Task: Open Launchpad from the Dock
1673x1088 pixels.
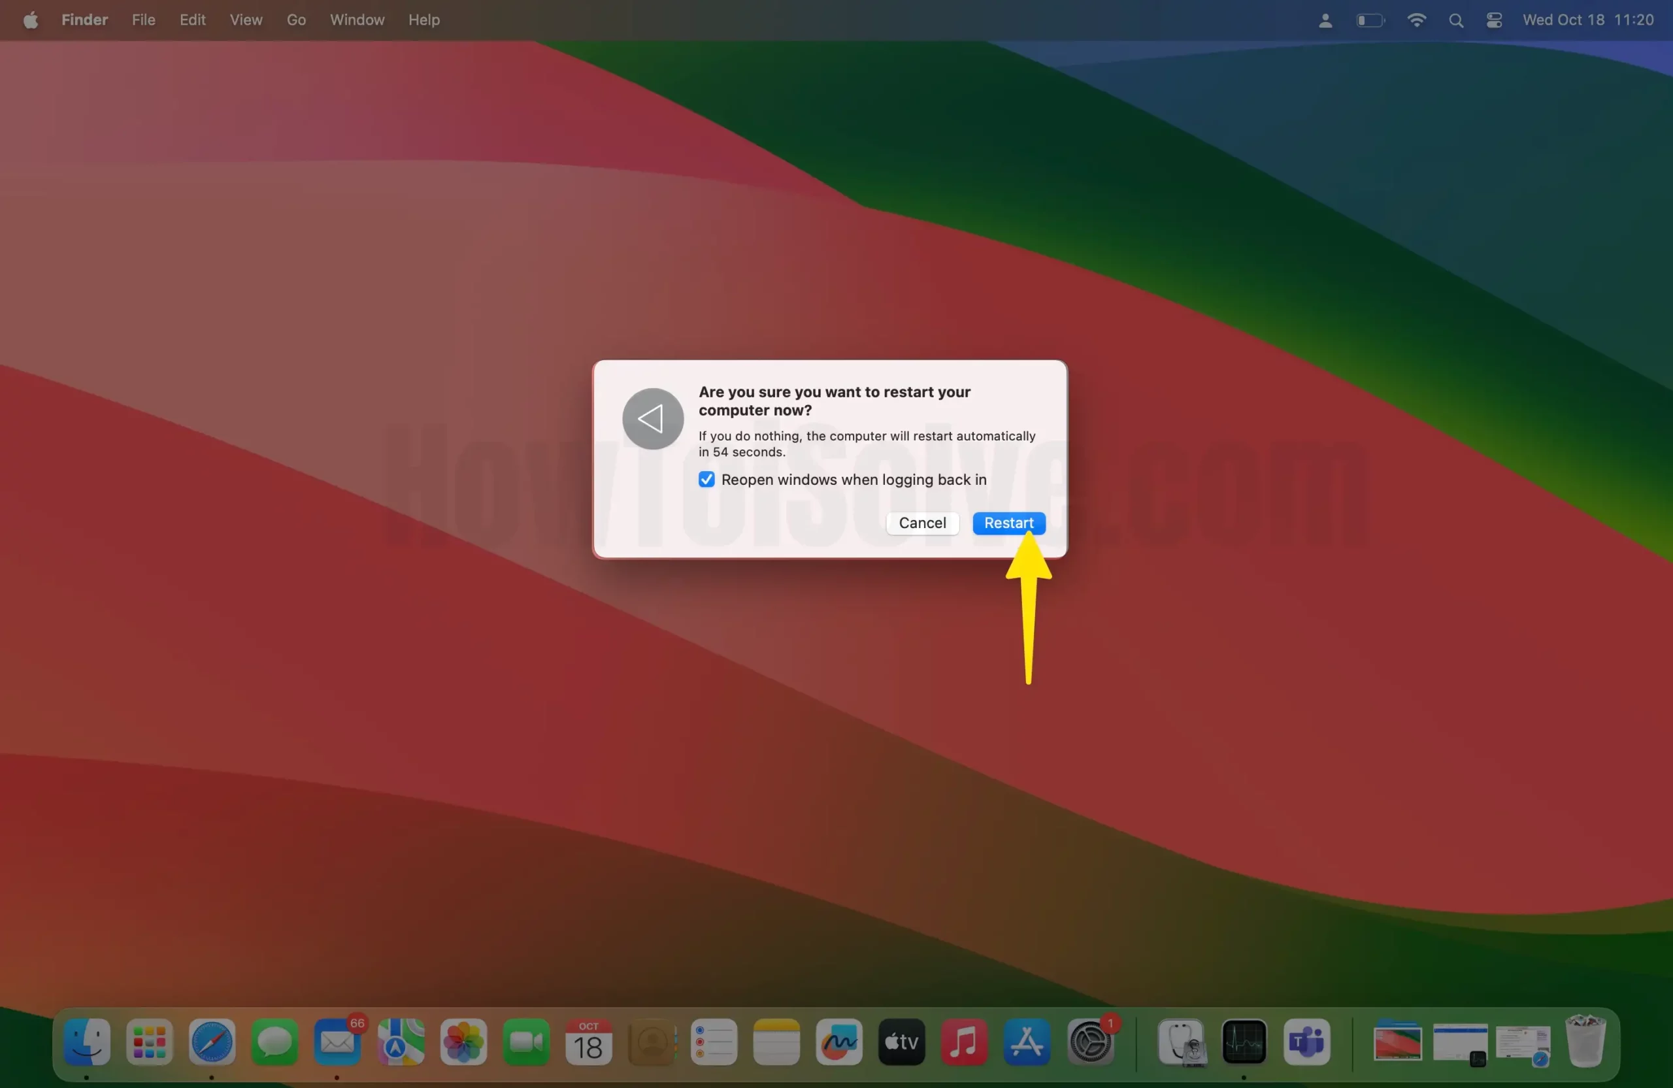Action: tap(150, 1042)
